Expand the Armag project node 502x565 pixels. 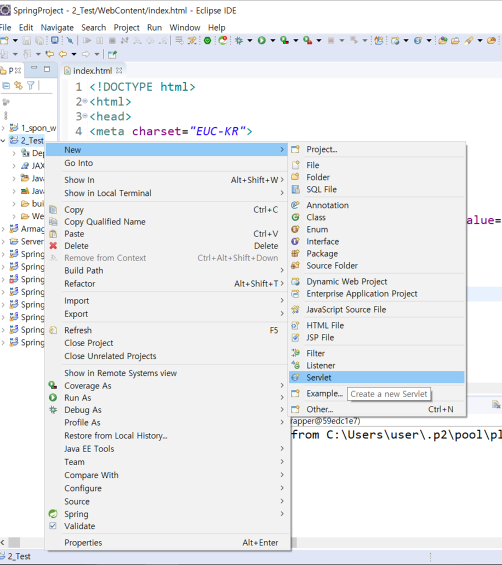click(3, 229)
